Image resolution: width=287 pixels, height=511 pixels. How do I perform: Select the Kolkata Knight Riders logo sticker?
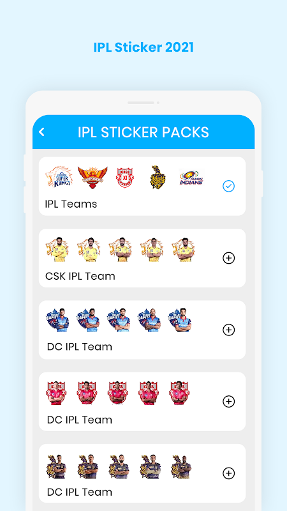click(158, 177)
